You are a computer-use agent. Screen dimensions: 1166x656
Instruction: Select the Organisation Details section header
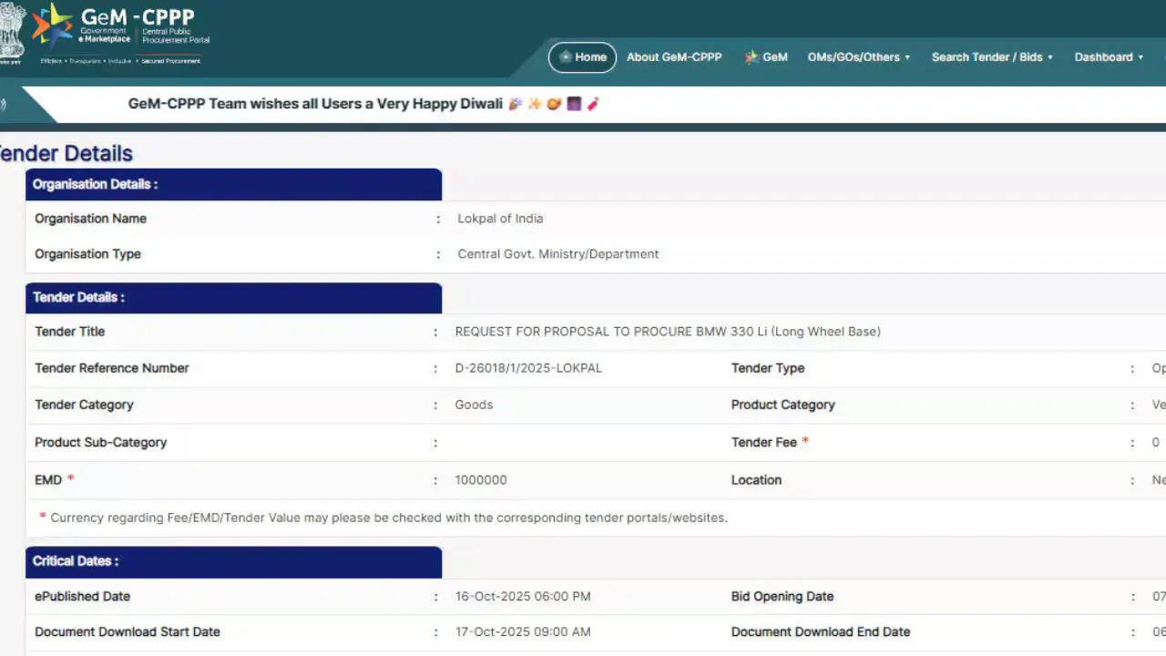click(x=233, y=184)
